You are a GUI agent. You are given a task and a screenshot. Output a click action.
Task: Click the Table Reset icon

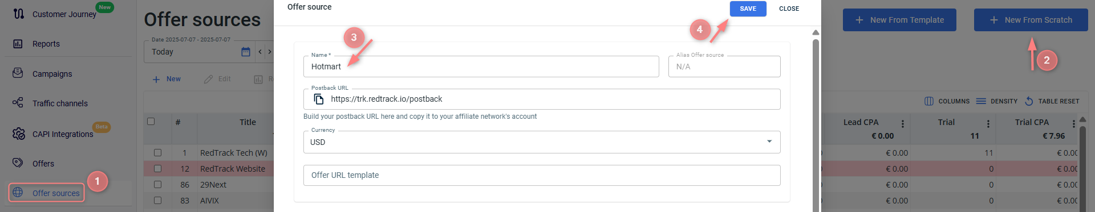pos(1029,101)
